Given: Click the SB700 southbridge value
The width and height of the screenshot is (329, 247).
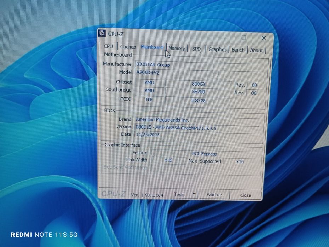Looking at the screenshot, I should [x=198, y=92].
